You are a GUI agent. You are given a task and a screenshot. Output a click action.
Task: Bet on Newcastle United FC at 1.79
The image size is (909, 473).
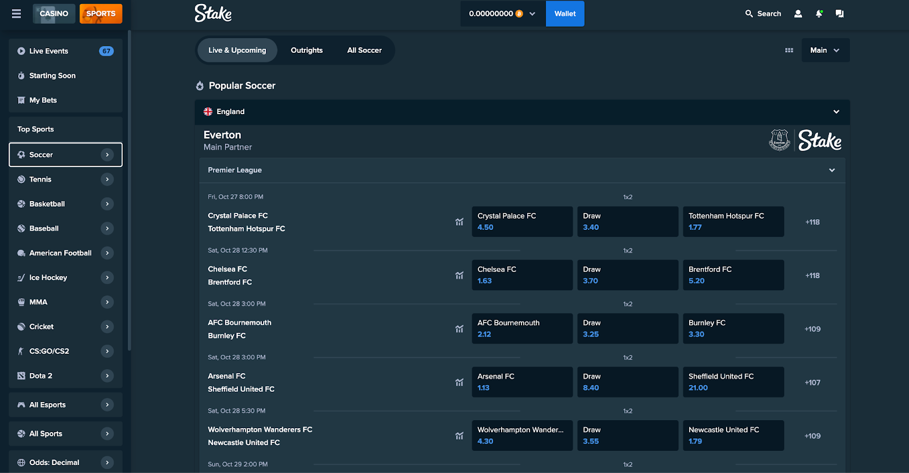pyautogui.click(x=733, y=436)
